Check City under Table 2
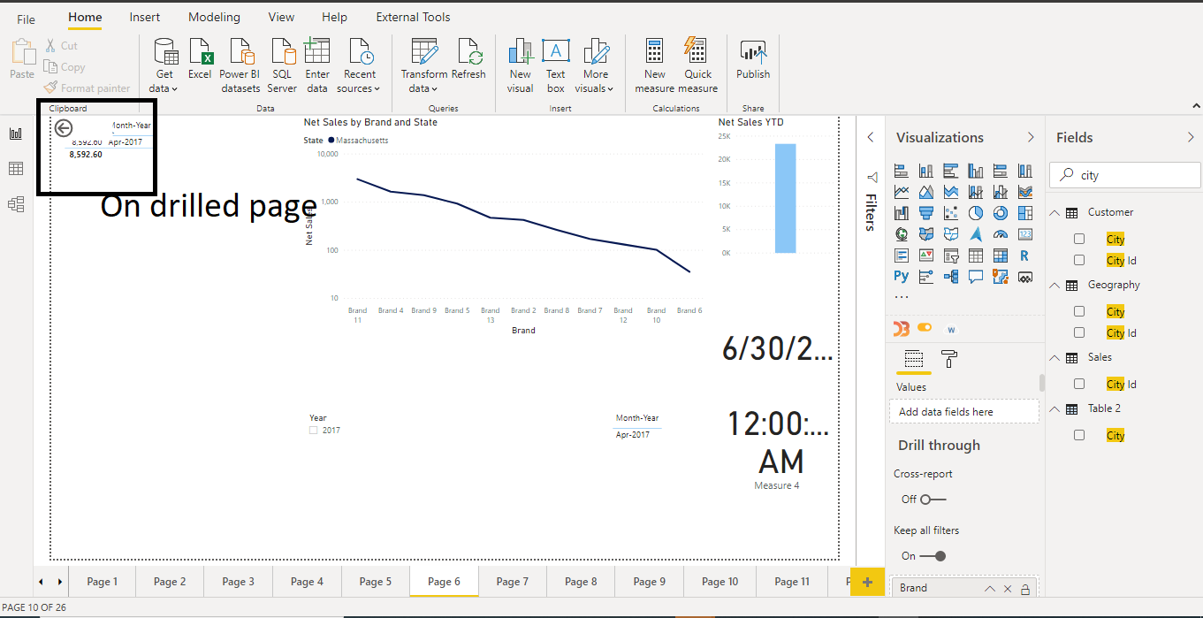This screenshot has width=1203, height=618. click(x=1079, y=435)
